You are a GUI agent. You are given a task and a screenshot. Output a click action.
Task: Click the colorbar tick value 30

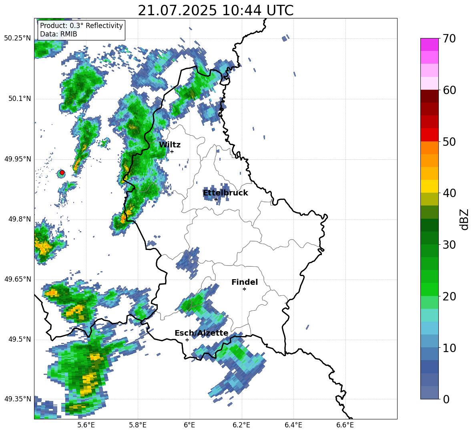[449, 244]
